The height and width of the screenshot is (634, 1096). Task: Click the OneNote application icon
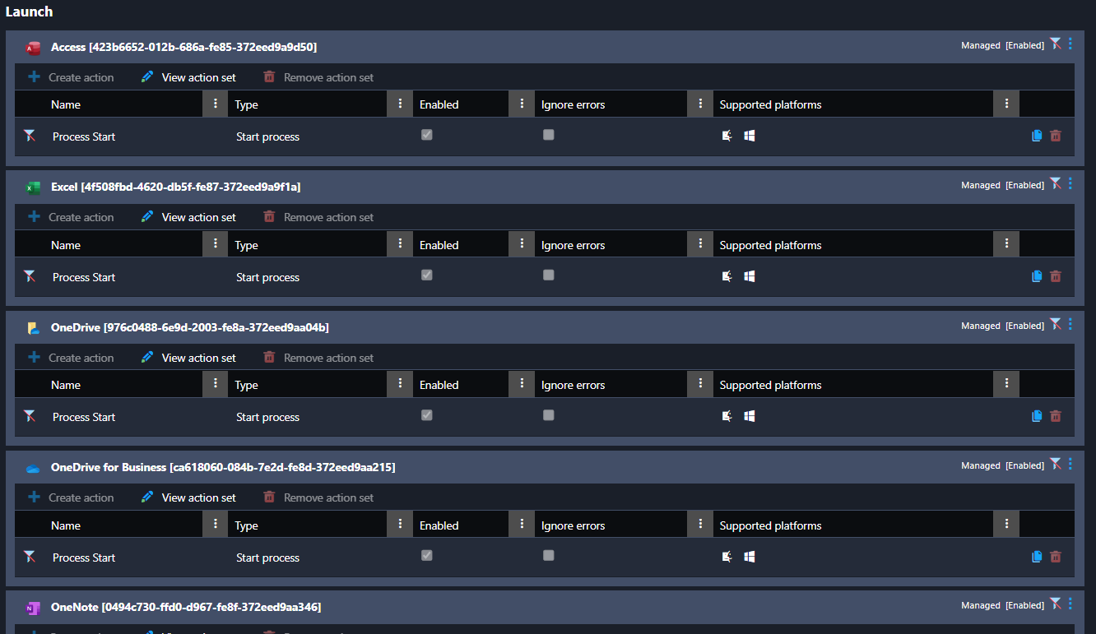pyautogui.click(x=34, y=608)
